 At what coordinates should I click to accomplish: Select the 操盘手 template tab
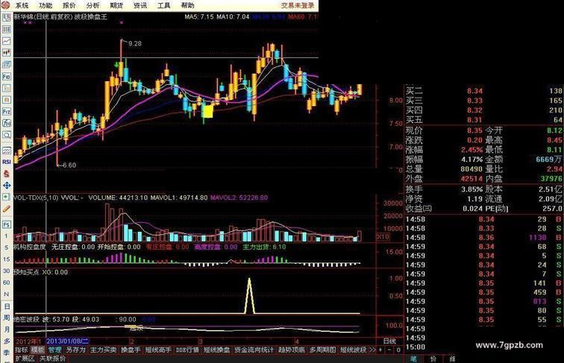coord(131,350)
